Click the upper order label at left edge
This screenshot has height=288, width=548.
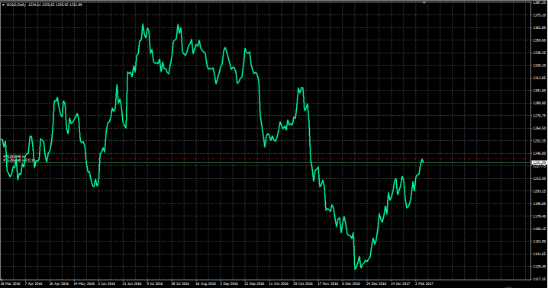tap(14, 156)
